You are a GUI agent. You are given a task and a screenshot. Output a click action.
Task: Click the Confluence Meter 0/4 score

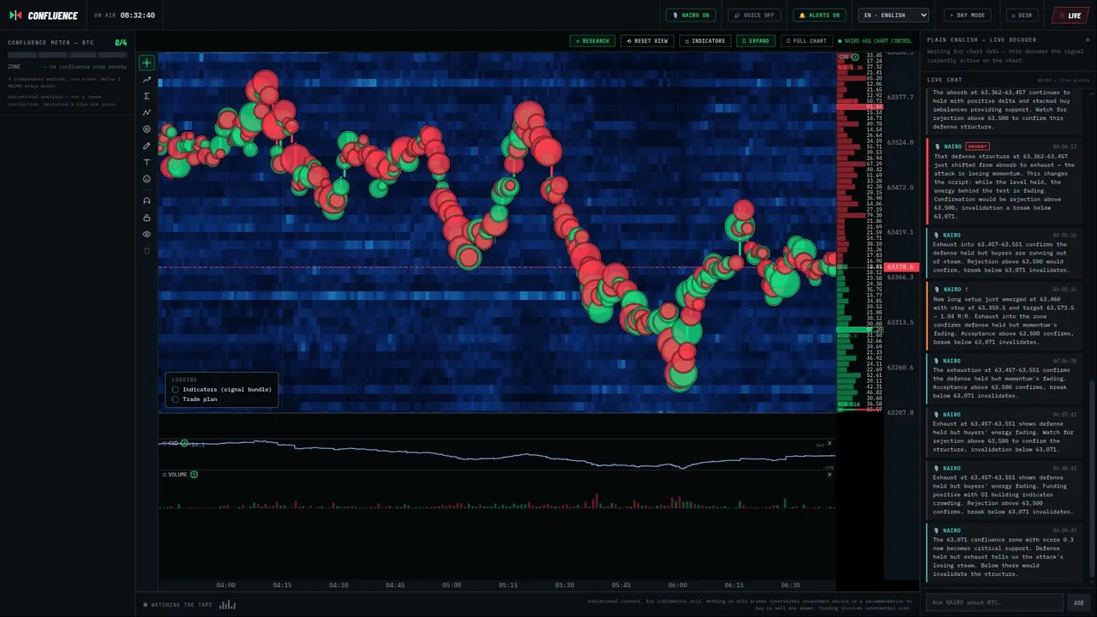tap(121, 42)
